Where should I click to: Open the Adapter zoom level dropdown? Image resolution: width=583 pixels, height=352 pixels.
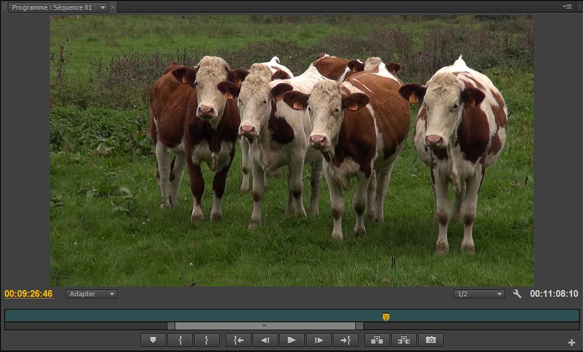91,294
